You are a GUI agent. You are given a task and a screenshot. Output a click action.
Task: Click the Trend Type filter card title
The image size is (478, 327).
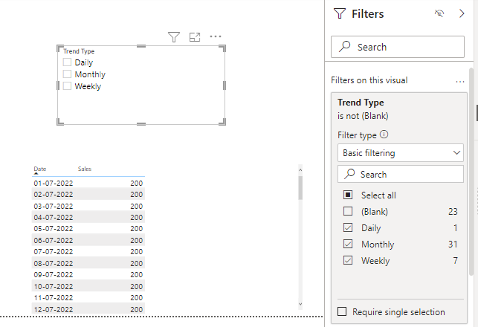pyautogui.click(x=361, y=103)
